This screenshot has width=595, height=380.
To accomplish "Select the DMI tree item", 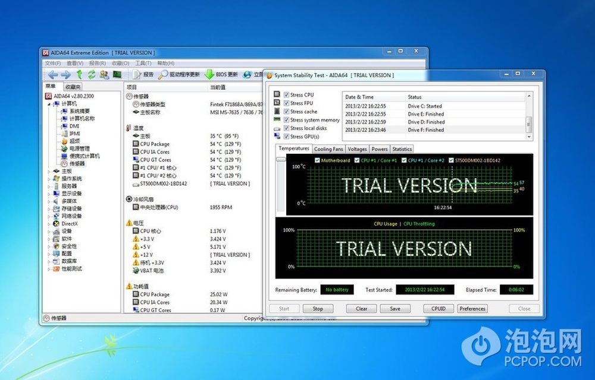I will [74, 126].
